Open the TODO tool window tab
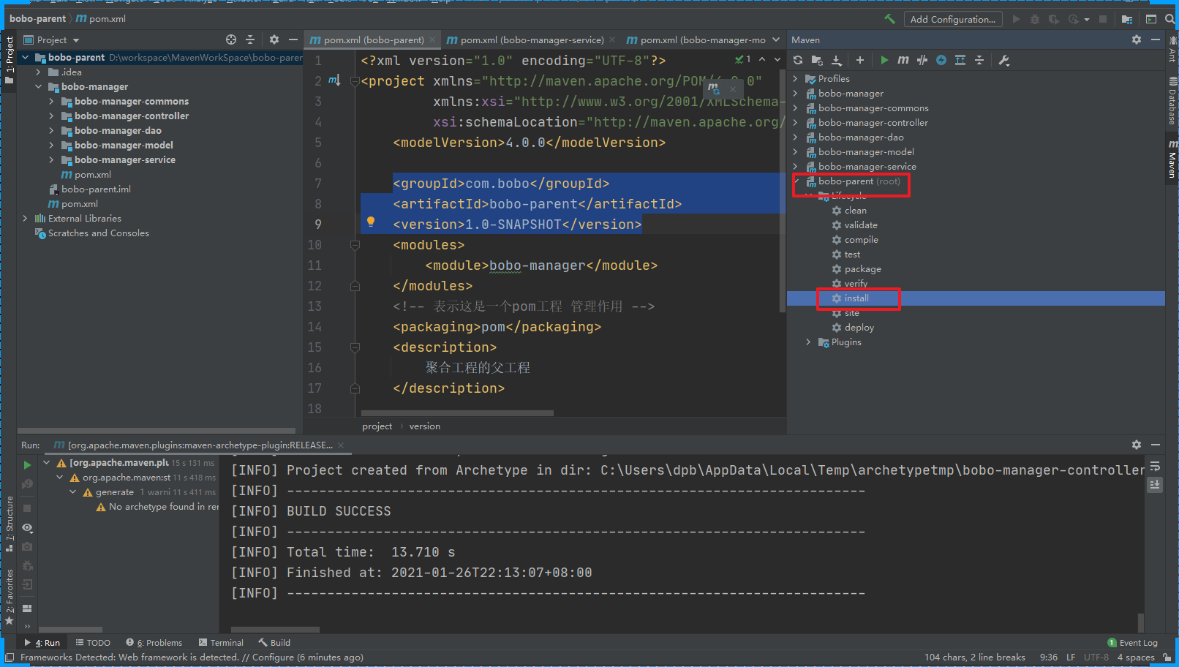This screenshot has height=667, width=1179. pyautogui.click(x=93, y=643)
